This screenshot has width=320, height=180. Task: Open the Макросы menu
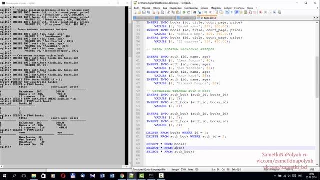point(216,8)
